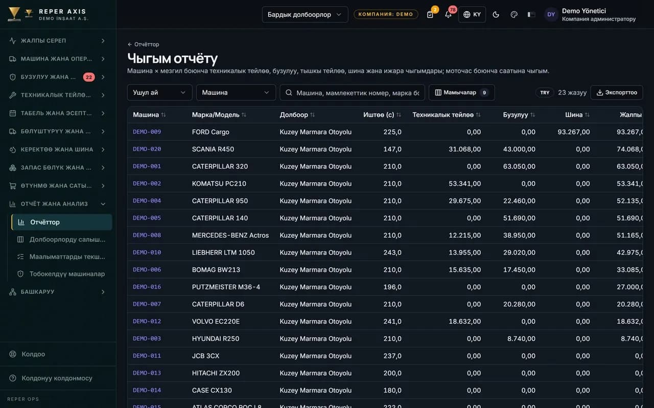Expand the Бардык долбоорлор project selector

305,14
